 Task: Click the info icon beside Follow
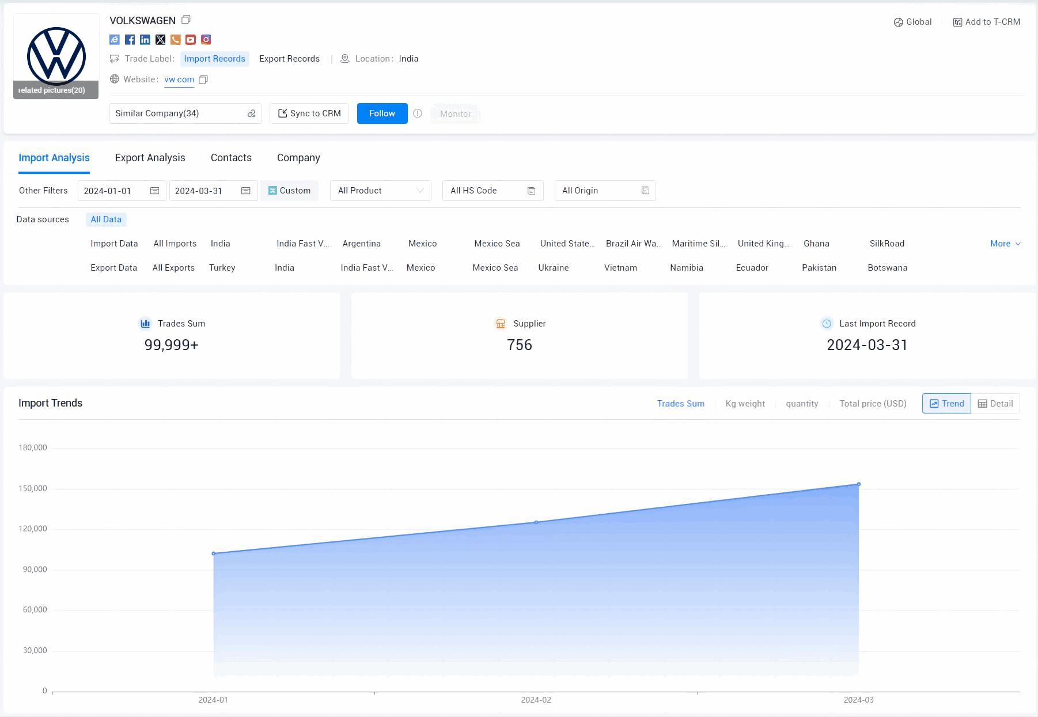[418, 113]
